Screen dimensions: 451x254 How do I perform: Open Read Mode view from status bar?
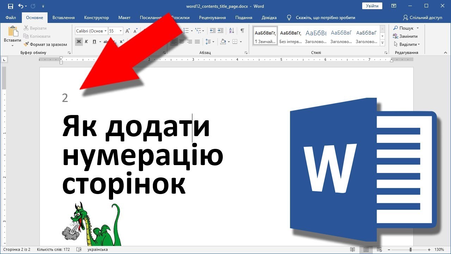(x=353, y=249)
